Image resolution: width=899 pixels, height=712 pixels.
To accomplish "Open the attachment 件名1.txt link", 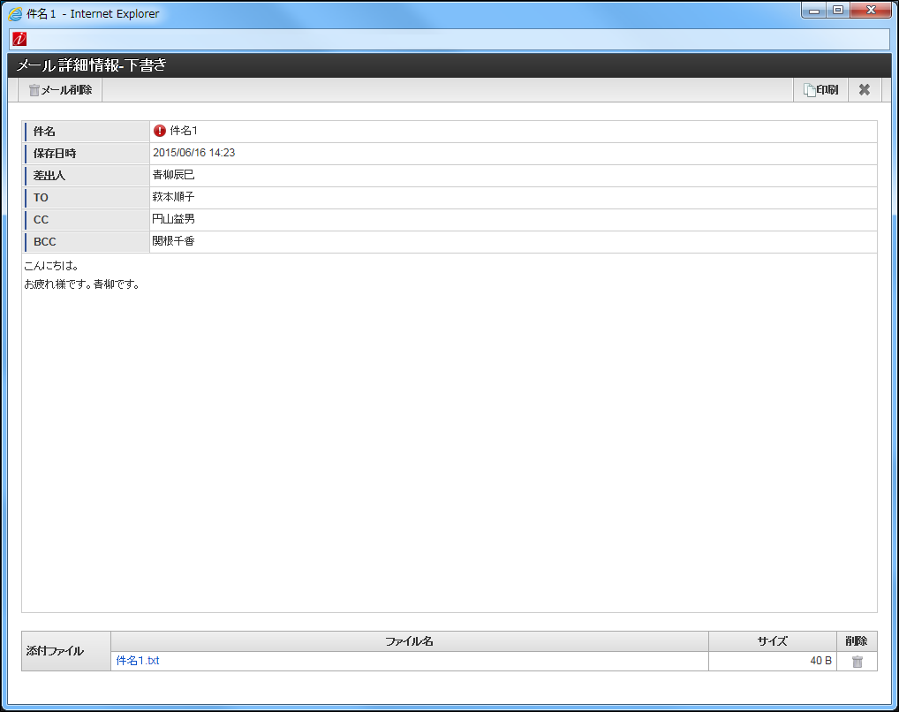I will point(138,661).
